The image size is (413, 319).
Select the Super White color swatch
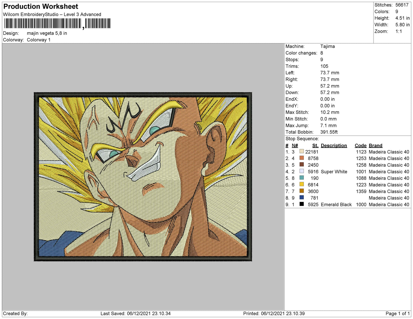[x=302, y=171]
